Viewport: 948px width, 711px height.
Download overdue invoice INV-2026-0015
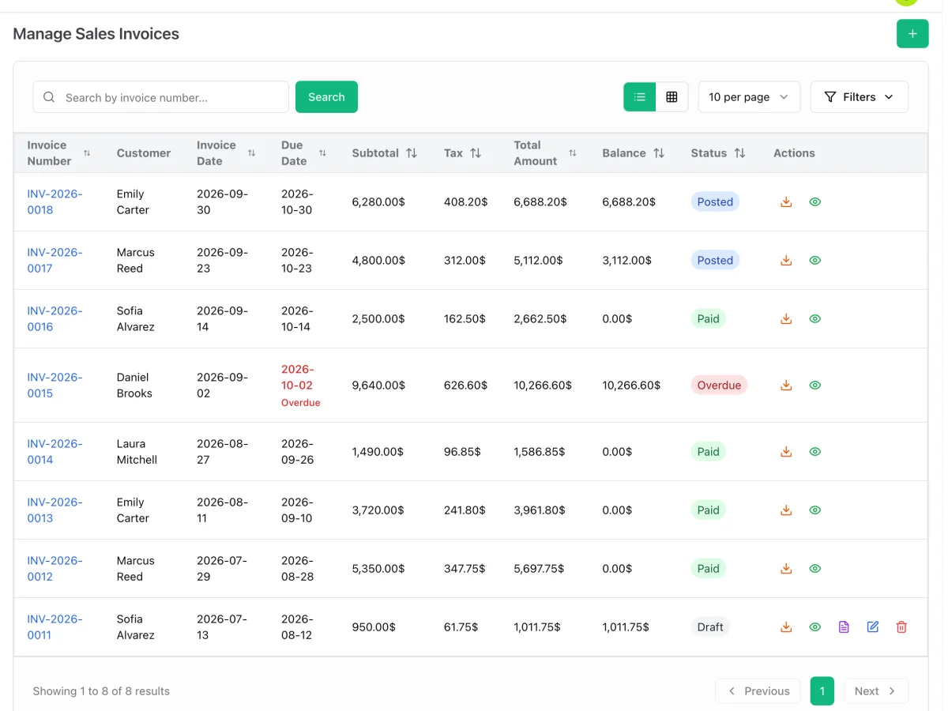[786, 386]
